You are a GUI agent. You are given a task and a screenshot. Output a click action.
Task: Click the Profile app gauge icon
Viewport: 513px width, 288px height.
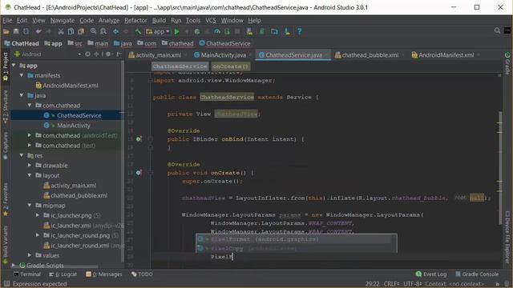point(217,32)
